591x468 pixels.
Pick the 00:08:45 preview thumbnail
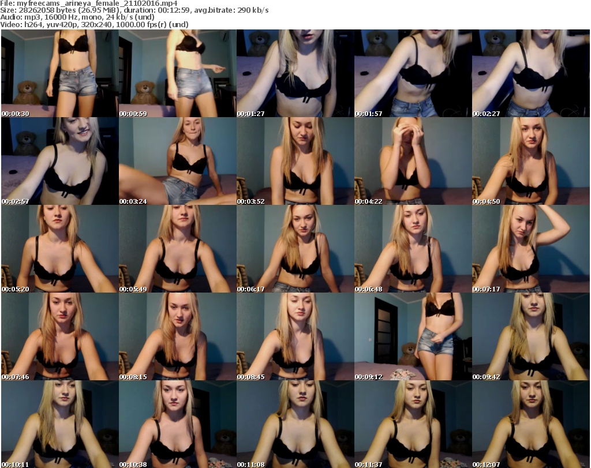pyautogui.click(x=295, y=336)
